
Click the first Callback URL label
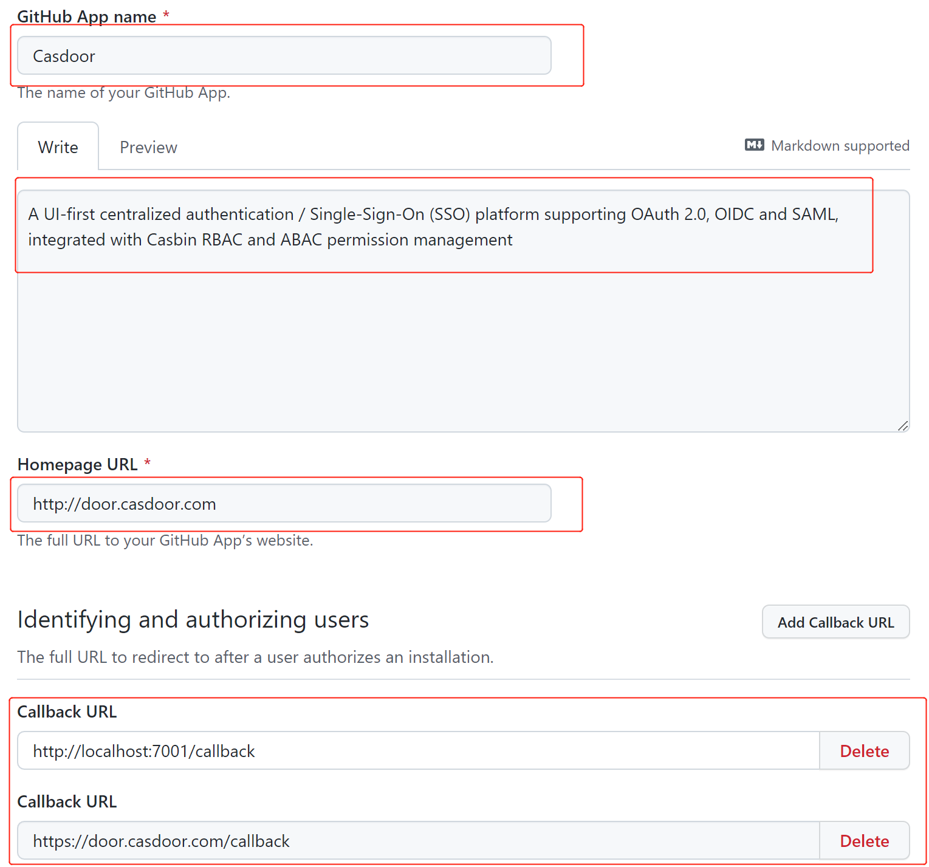tap(67, 711)
